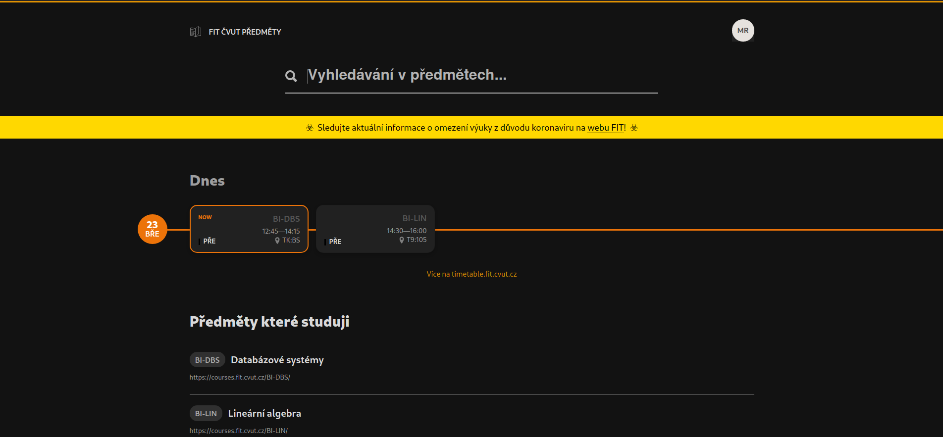The width and height of the screenshot is (943, 437).
Task: Follow the webu FIT link in banner
Action: pyautogui.click(x=607, y=128)
